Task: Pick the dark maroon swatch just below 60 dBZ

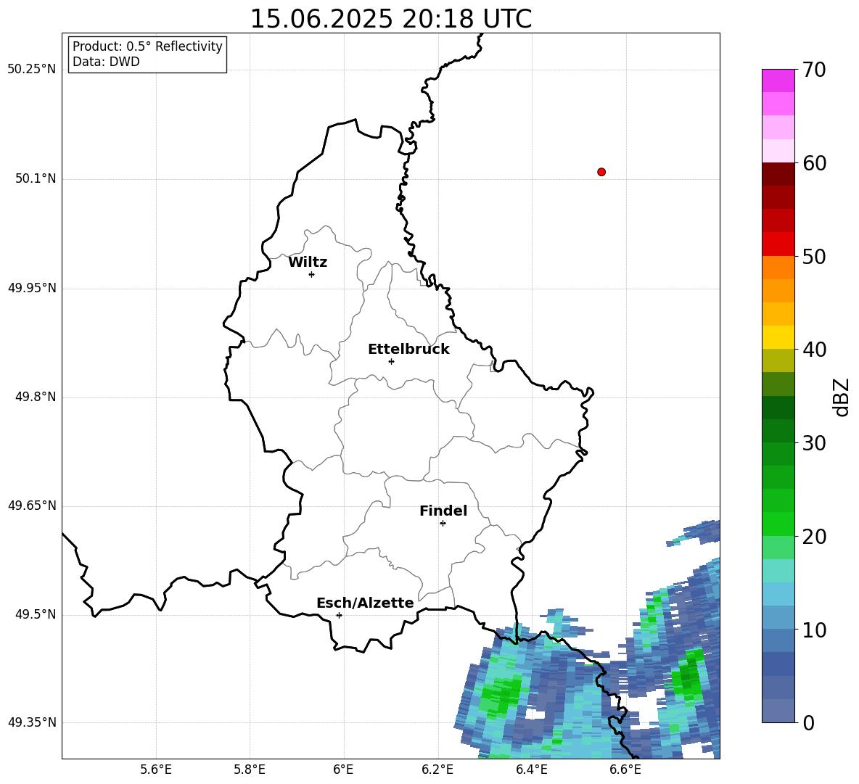Action: [778, 174]
